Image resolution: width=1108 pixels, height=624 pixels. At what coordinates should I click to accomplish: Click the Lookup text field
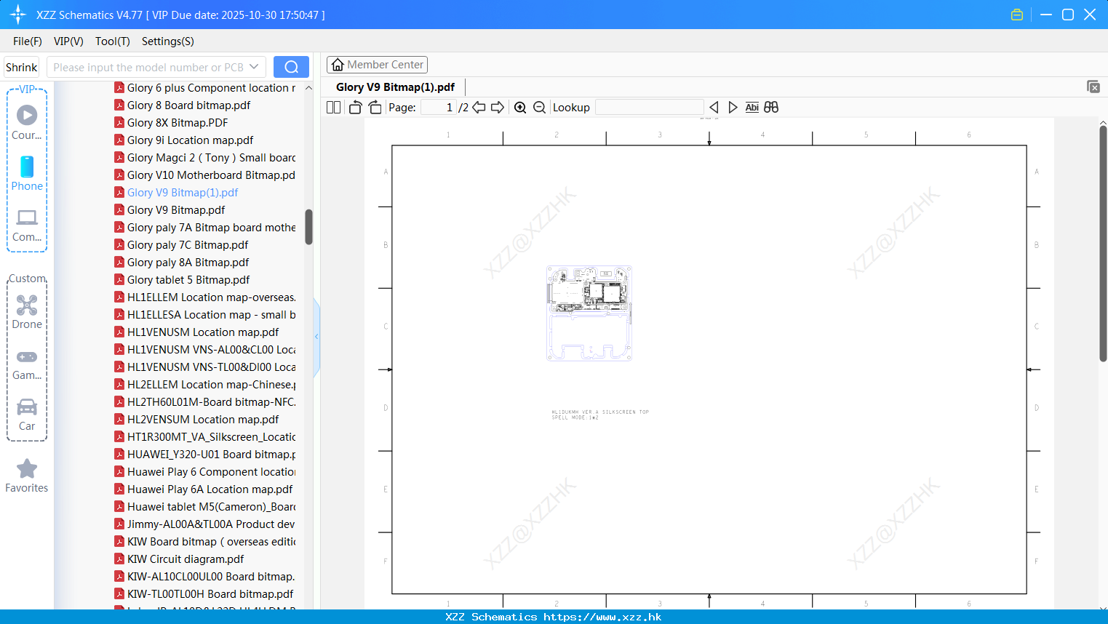click(650, 108)
